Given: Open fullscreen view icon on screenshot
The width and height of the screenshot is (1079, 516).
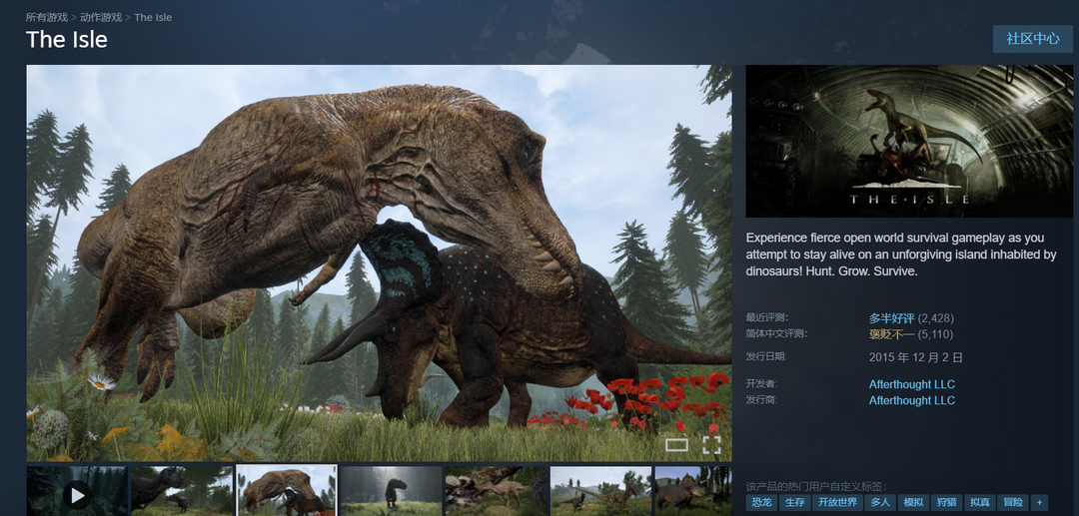Looking at the screenshot, I should point(711,445).
